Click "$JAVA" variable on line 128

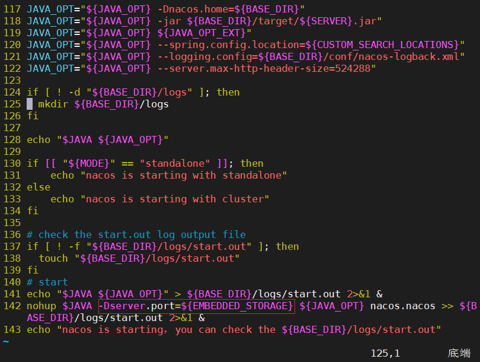click(x=77, y=140)
